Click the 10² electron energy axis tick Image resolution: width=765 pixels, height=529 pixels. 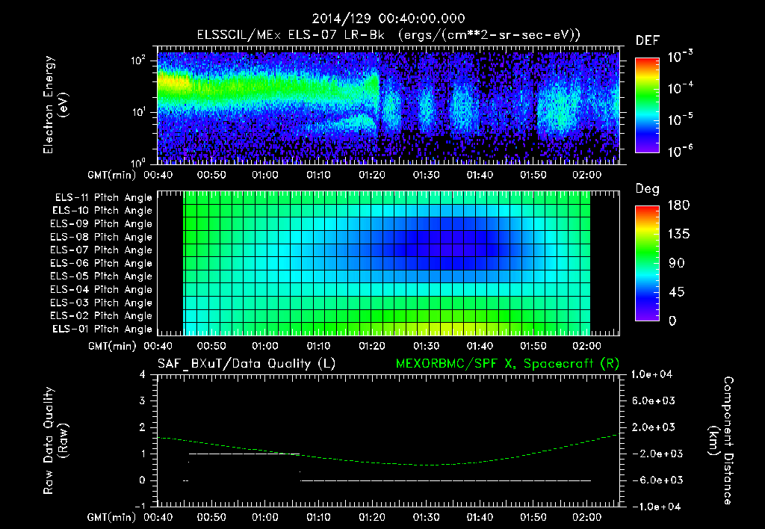[138, 61]
